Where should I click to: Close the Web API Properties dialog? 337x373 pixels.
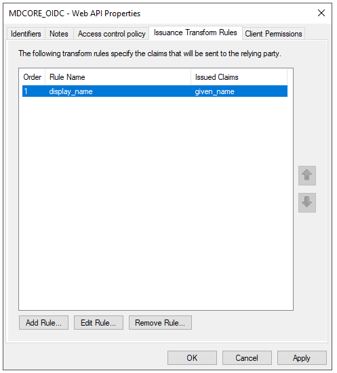pos(321,13)
